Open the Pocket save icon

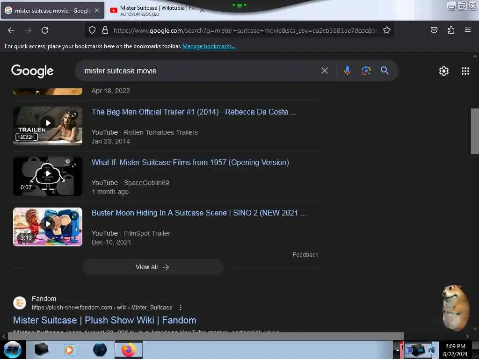coord(434,30)
